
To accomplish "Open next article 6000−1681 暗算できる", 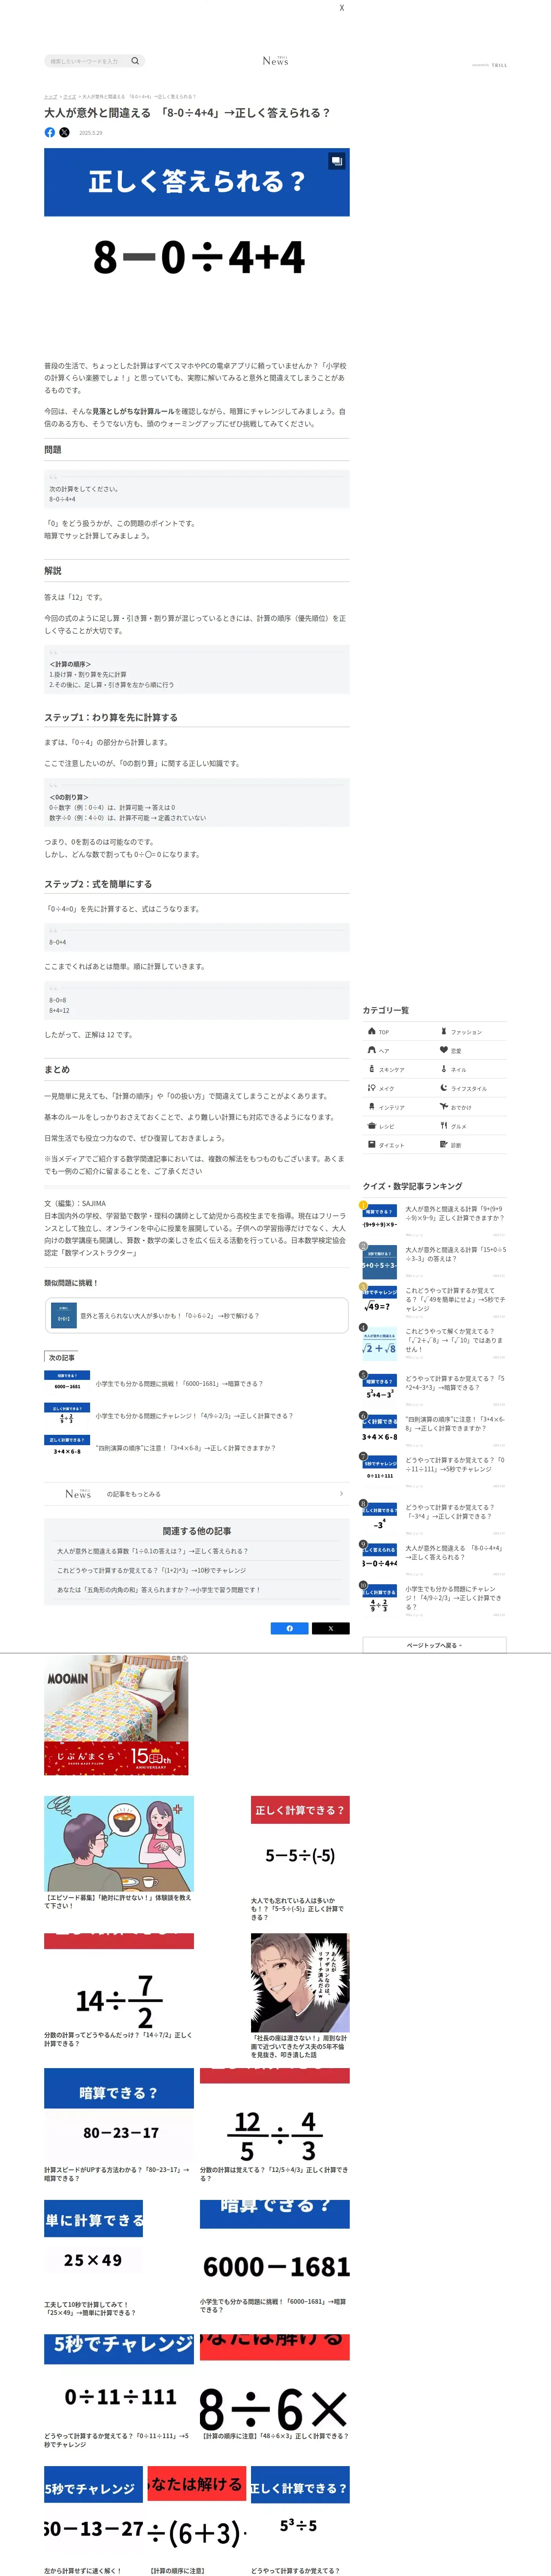I will pos(179,1384).
